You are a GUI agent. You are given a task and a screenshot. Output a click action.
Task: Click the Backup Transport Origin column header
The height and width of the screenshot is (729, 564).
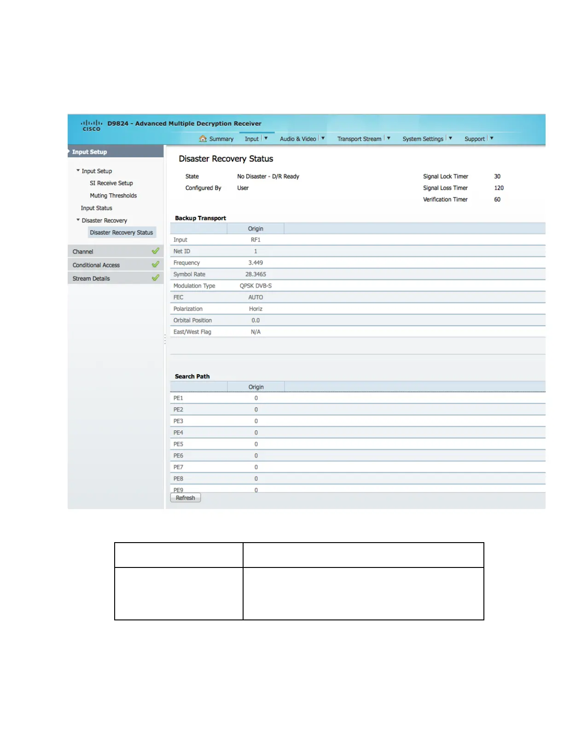256,229
